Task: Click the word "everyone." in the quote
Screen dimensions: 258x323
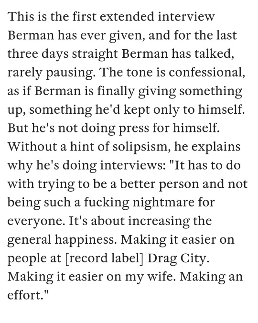Action: tap(34, 221)
